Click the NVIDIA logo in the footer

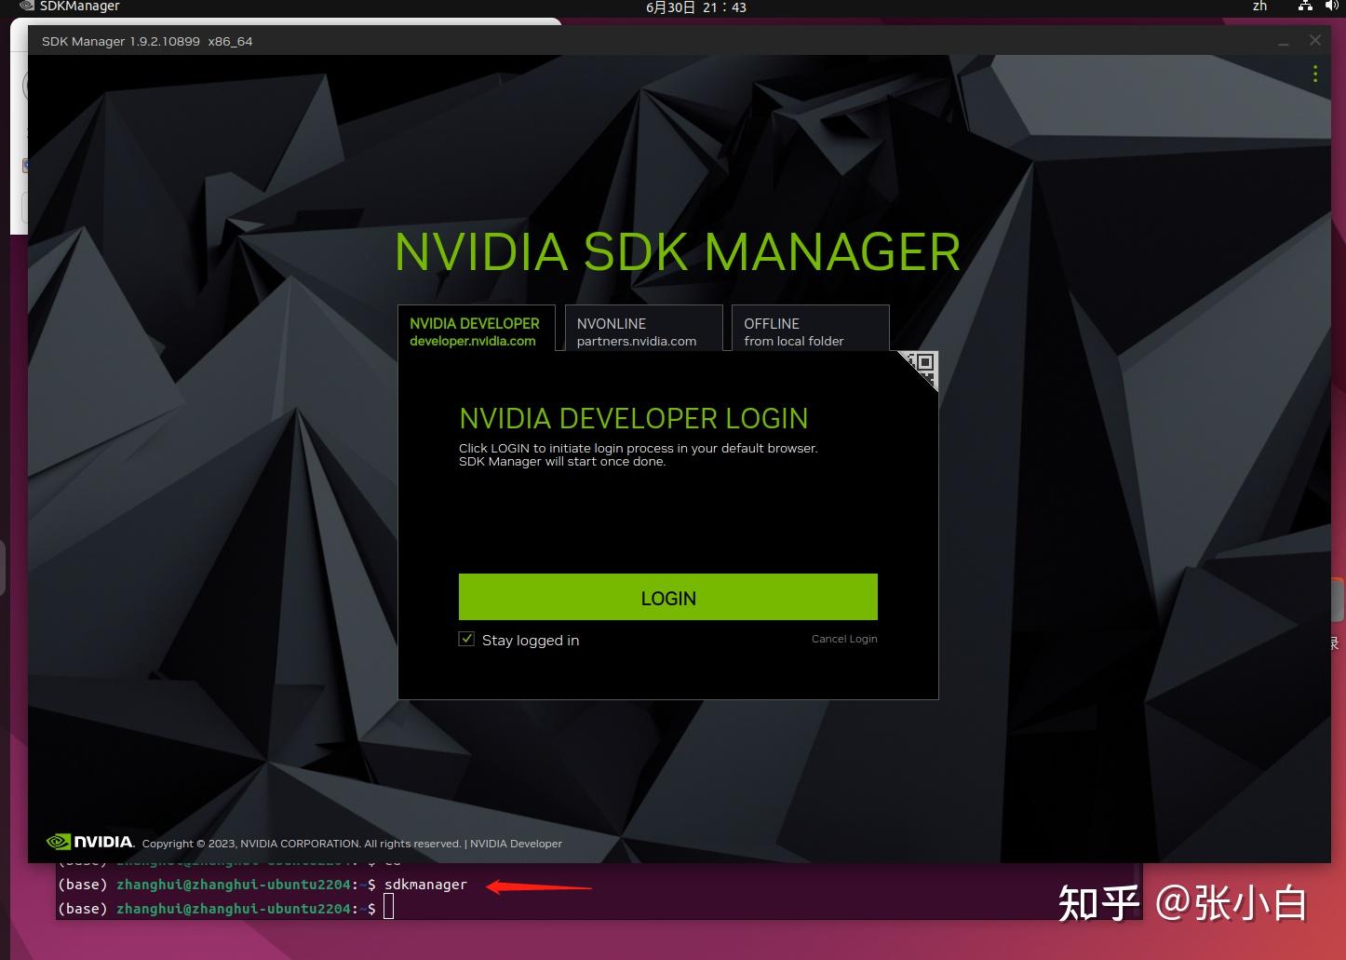(90, 842)
